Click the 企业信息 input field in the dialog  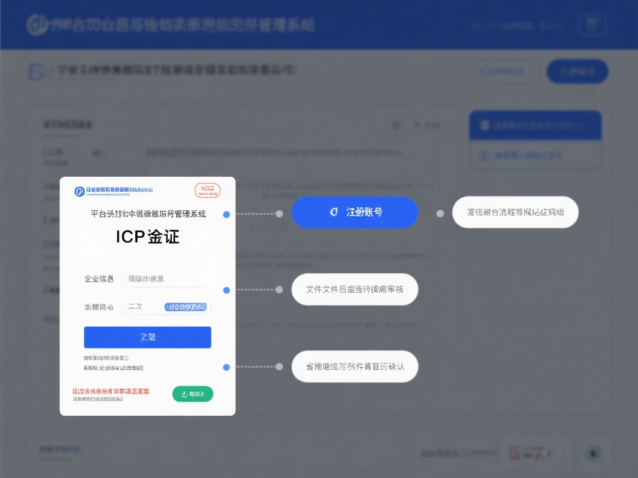coord(165,279)
